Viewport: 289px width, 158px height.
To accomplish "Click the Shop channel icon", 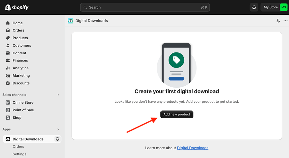I will (x=8, y=118).
